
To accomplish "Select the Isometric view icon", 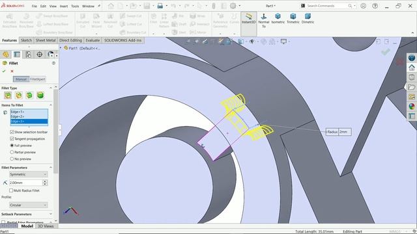I will pos(278,19).
